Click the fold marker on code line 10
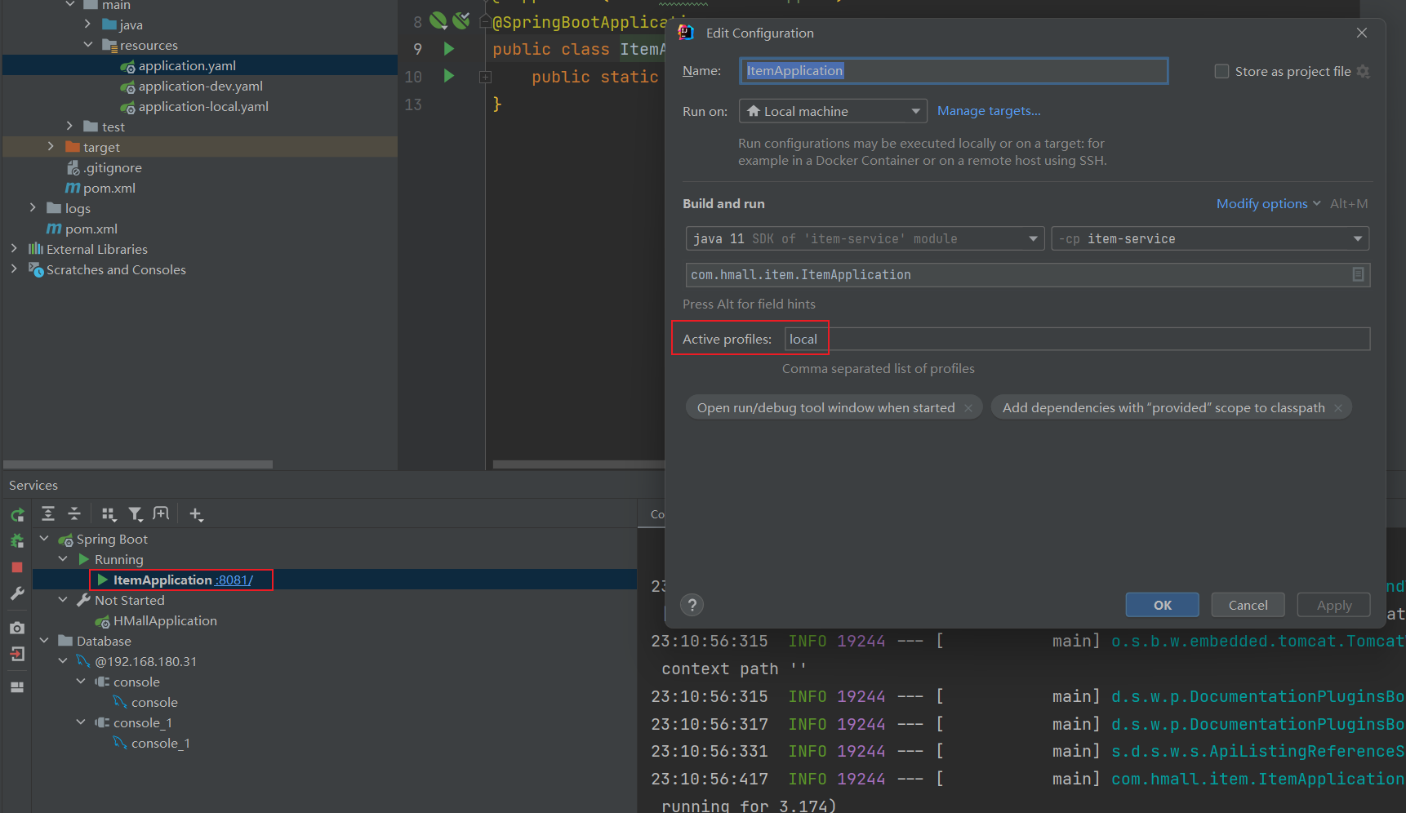1406x813 pixels. [485, 77]
